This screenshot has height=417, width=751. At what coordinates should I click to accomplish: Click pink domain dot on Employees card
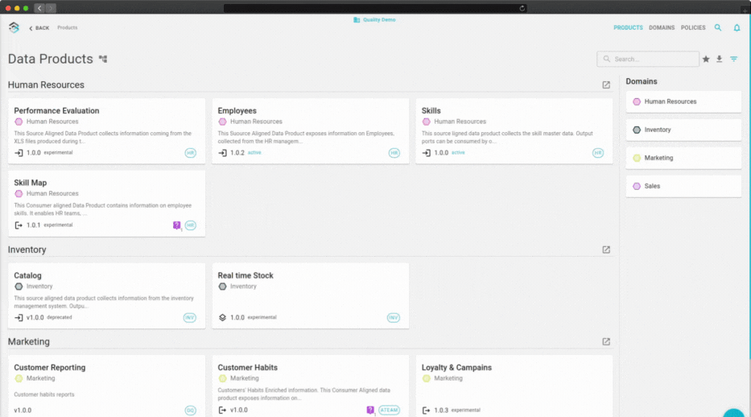coord(222,122)
